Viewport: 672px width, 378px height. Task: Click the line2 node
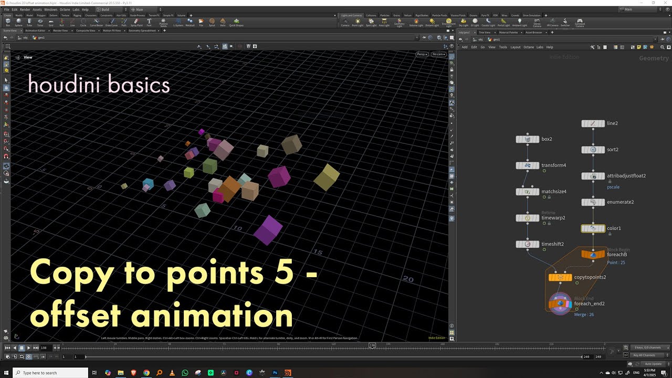coord(593,123)
